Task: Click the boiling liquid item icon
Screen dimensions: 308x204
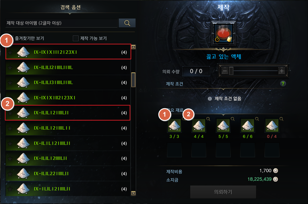Action: coord(223,34)
